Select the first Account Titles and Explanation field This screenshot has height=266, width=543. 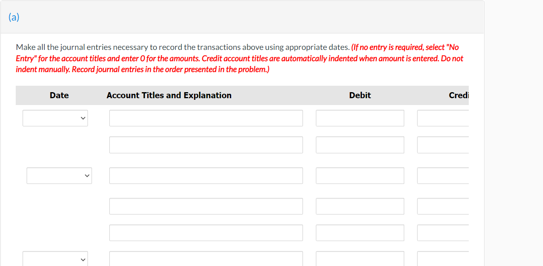(206, 118)
